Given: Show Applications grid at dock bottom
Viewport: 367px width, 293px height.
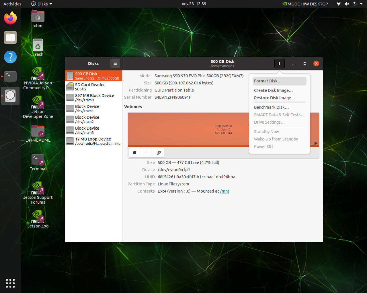Looking at the screenshot, I should pos(10,283).
